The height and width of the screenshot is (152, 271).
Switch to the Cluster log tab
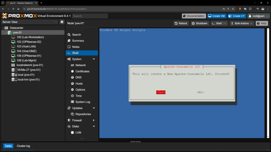click(23, 146)
